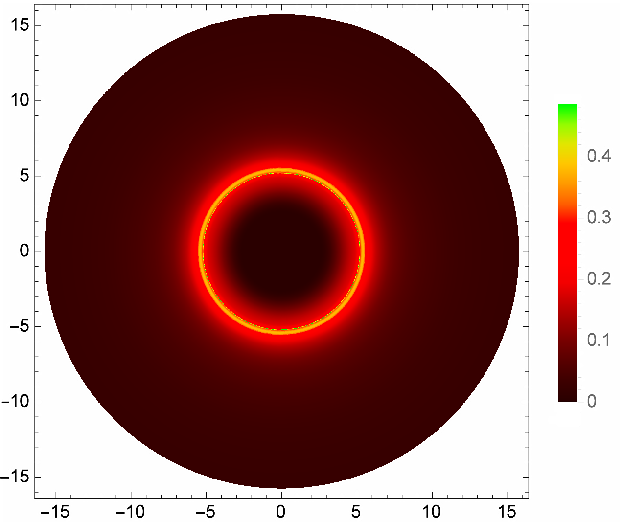The height and width of the screenshot is (525, 623).
Task: Click the vertical axis tick label 5
Action: pyautogui.click(x=24, y=176)
